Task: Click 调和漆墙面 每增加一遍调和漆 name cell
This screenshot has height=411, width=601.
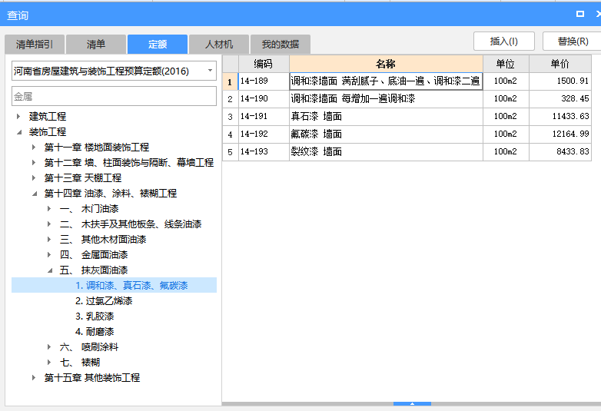Action: pos(386,99)
